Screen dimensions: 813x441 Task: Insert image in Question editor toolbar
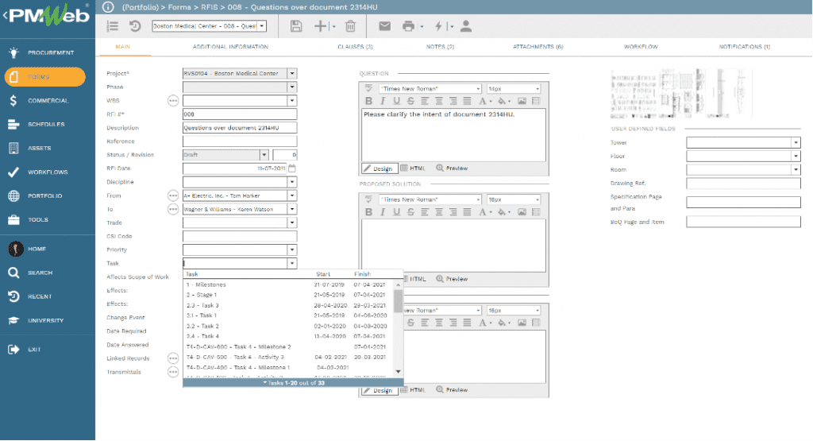522,101
